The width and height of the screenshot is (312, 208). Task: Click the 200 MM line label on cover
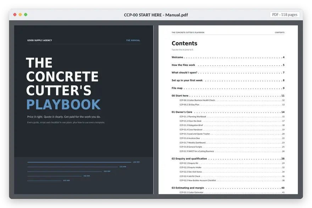coord(107,171)
